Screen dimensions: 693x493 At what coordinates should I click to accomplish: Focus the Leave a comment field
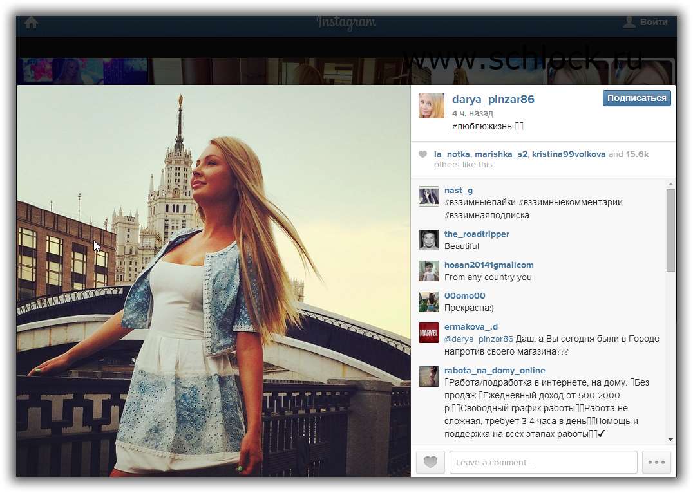coord(543,462)
